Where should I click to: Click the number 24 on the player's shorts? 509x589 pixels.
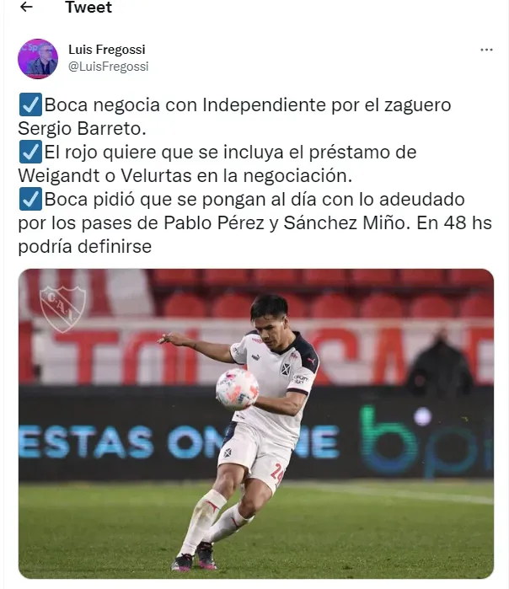[277, 475]
